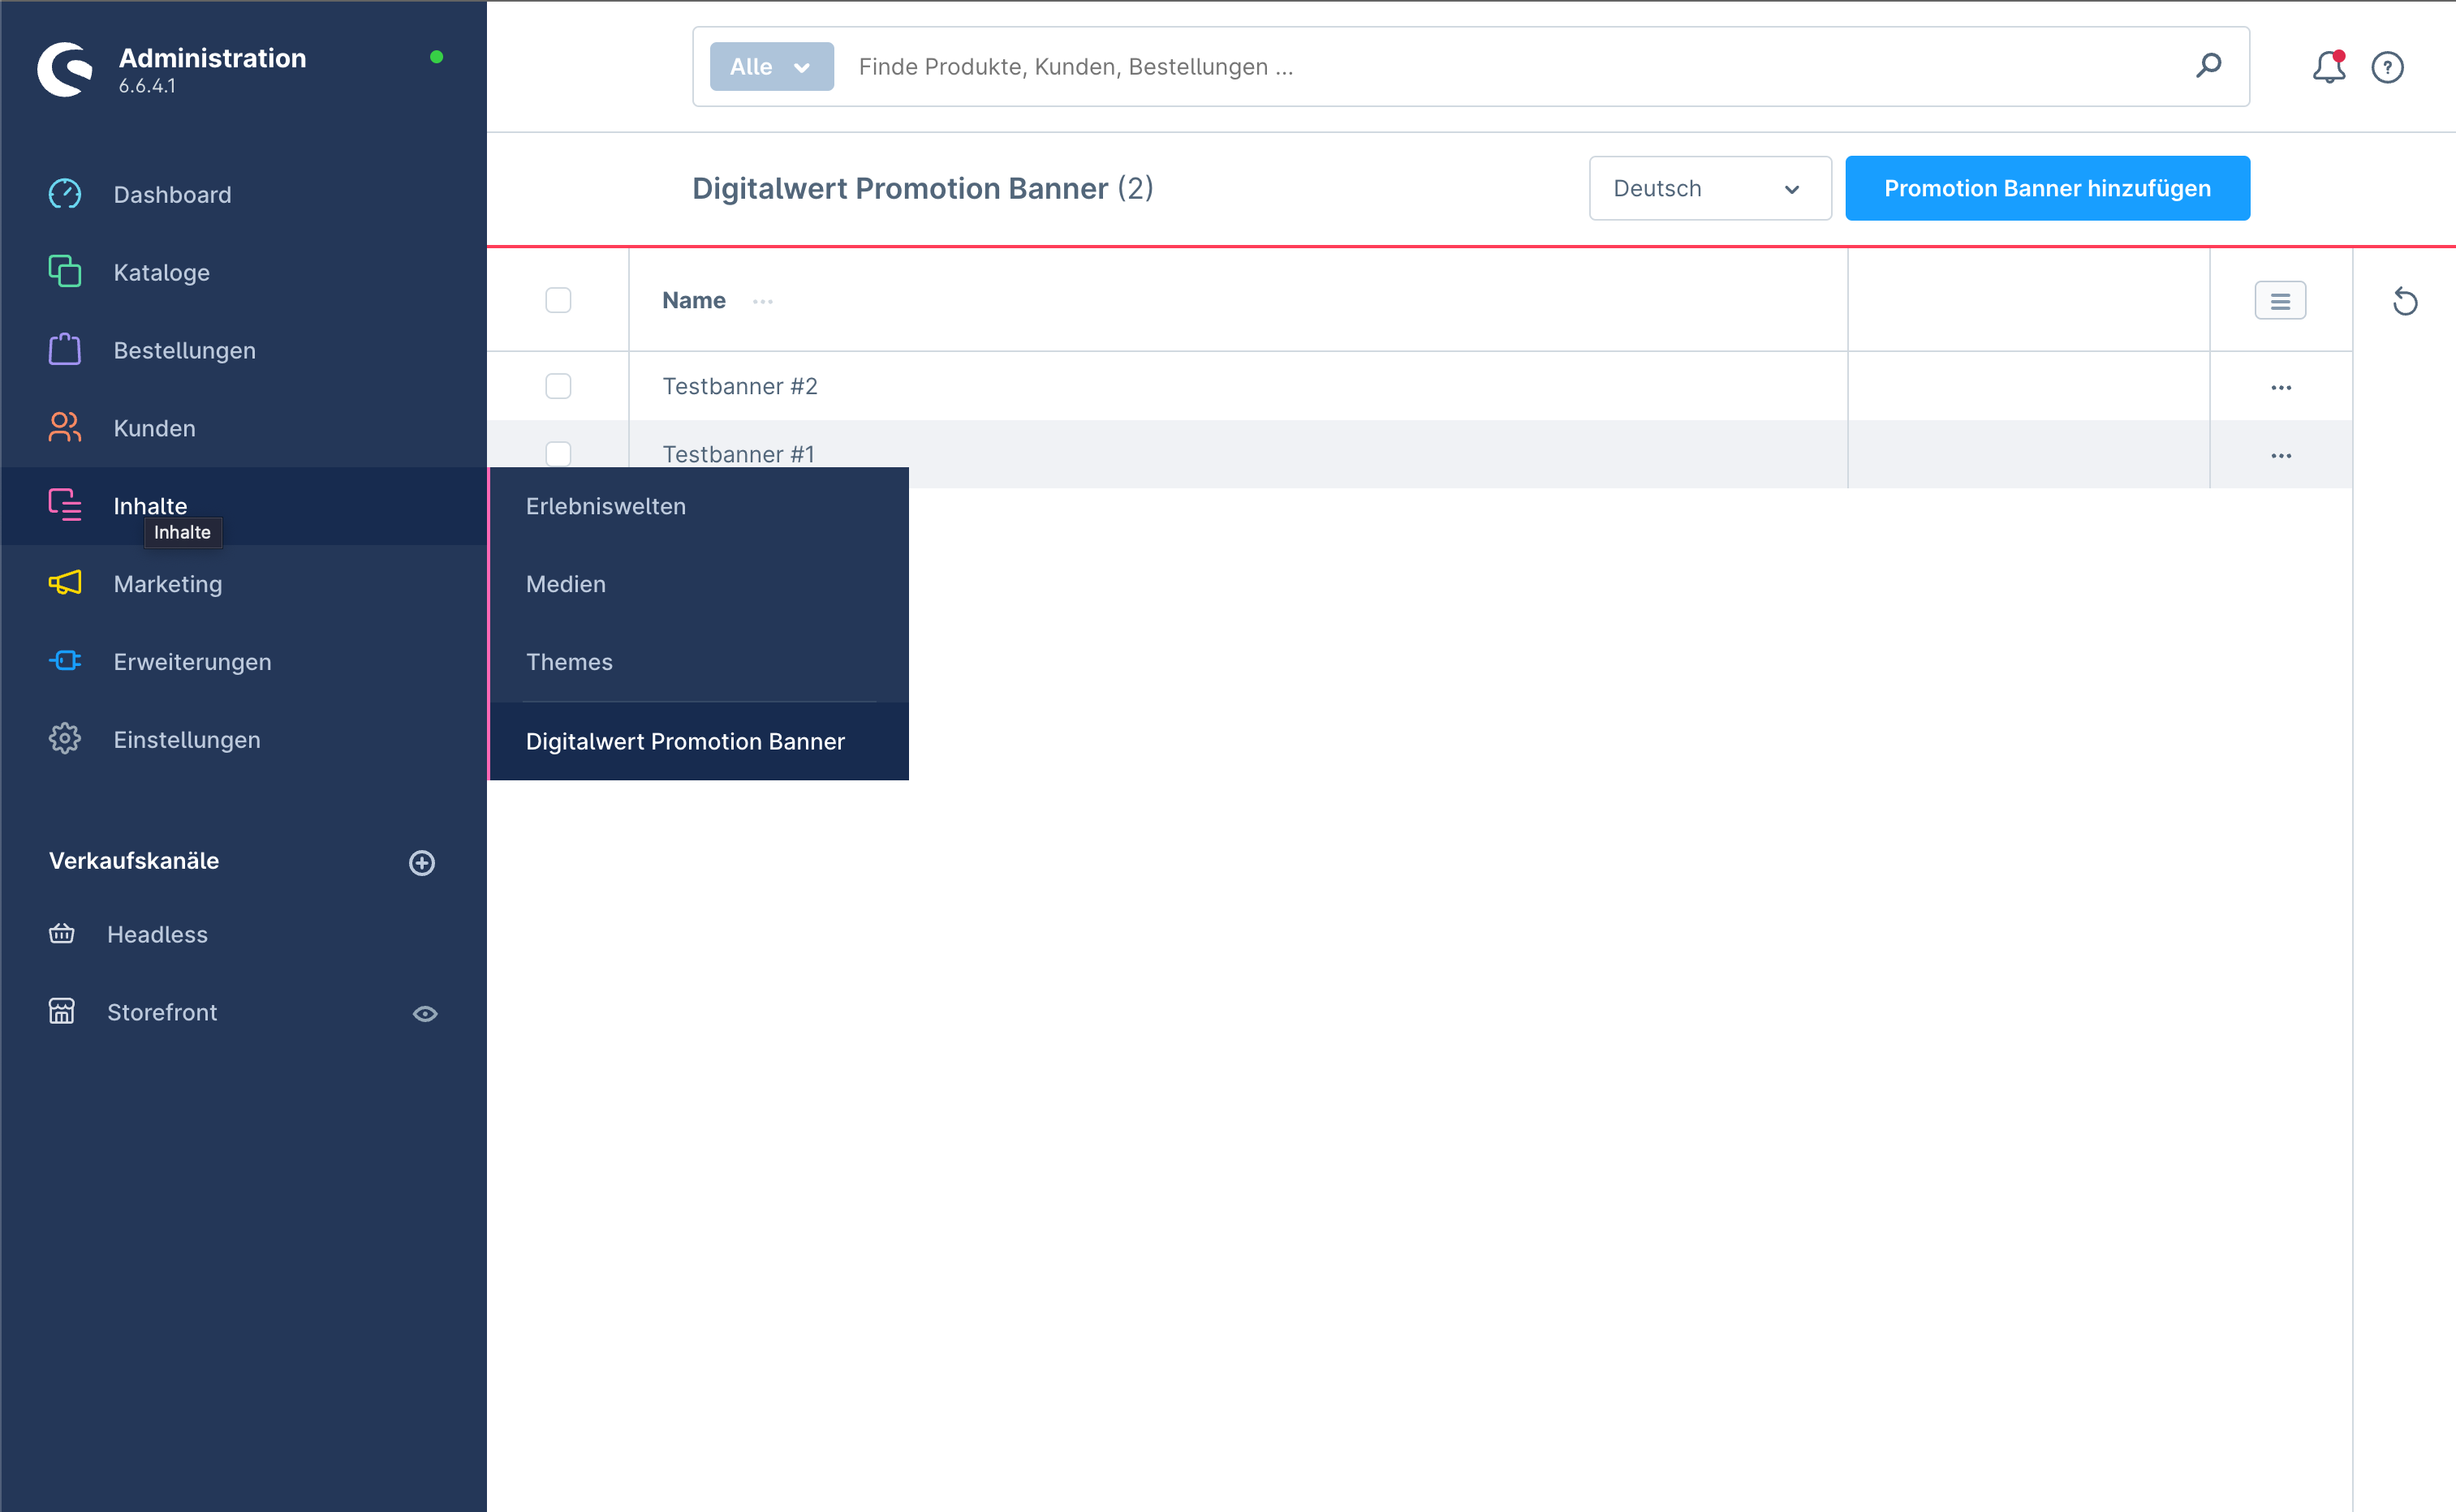Open Kunden menu item
Screen dimensions: 2456x1512
[x=155, y=428]
